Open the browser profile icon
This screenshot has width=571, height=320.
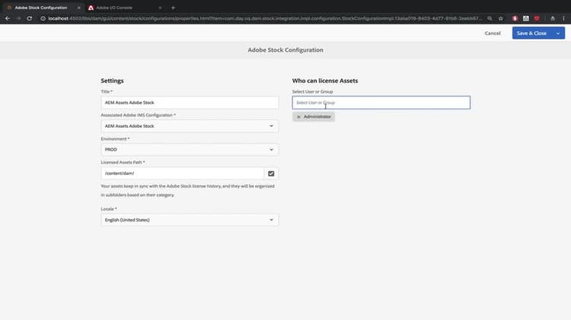(553, 18)
